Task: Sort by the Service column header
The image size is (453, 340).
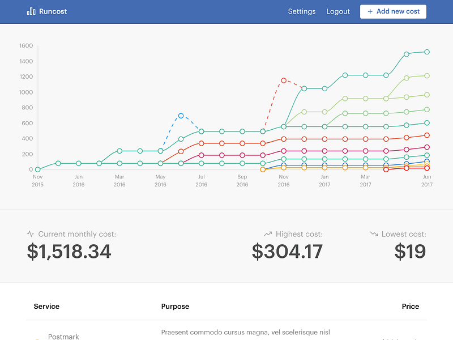Action: coord(46,306)
